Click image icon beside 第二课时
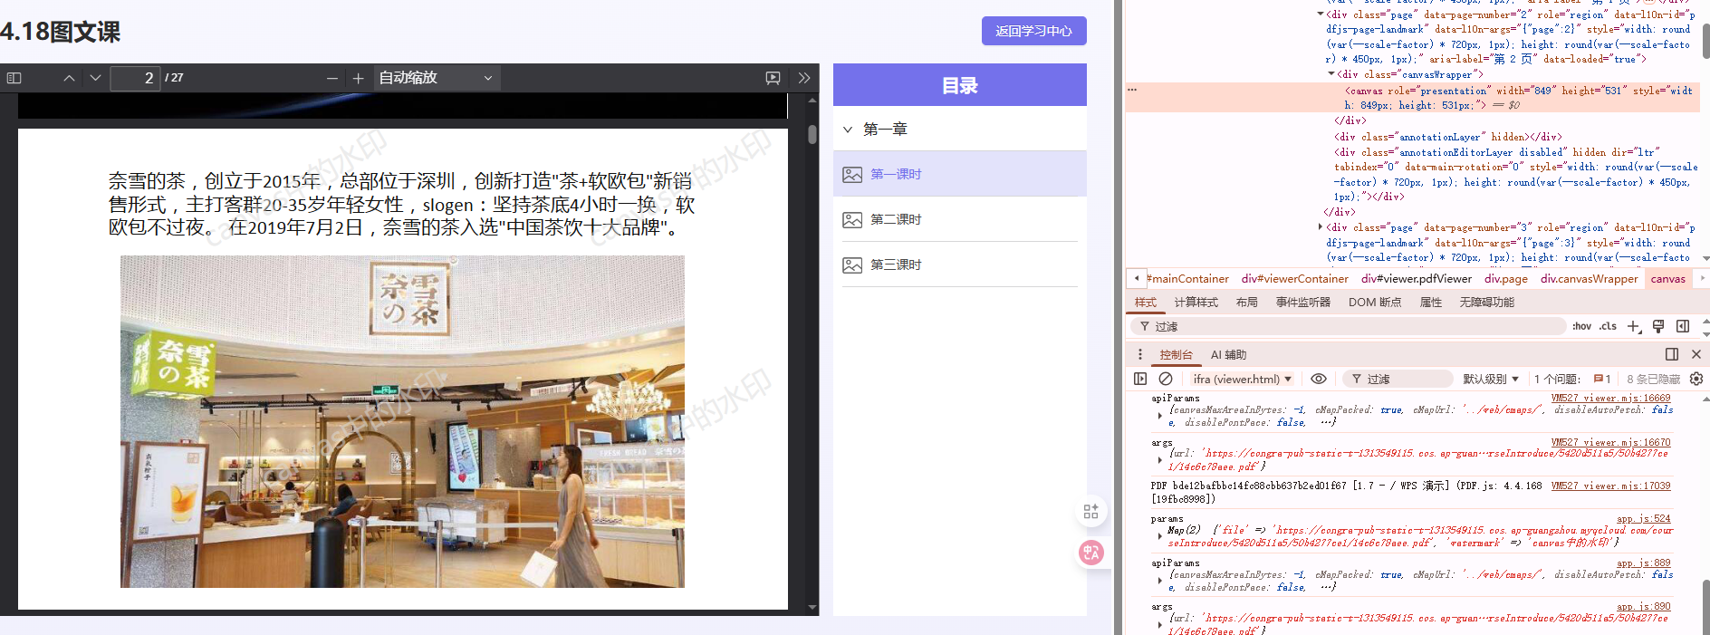Screen dimensions: 1710x635 (x=852, y=219)
